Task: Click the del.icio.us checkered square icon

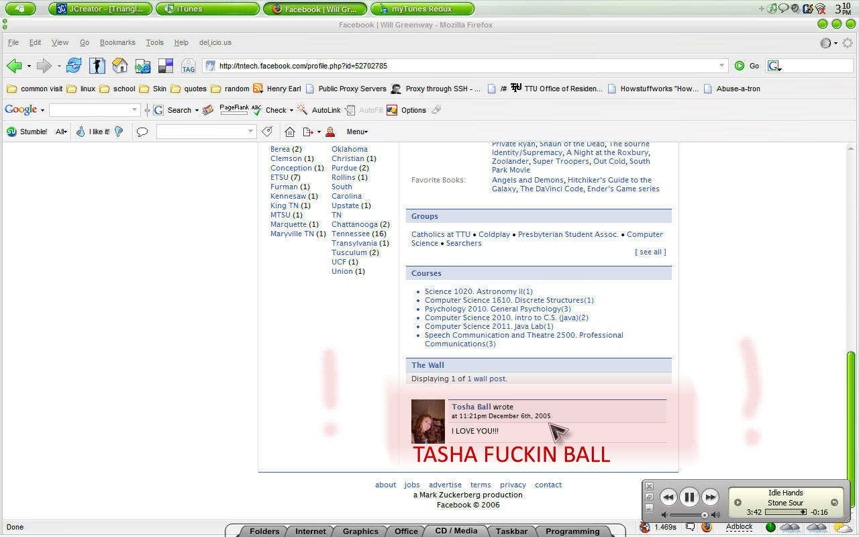Action: 165,66
